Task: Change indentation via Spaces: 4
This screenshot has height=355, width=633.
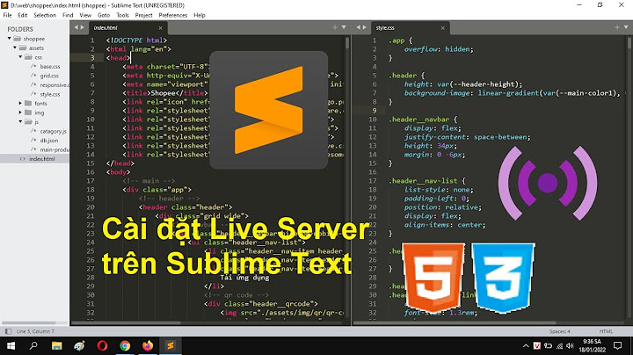Action: [559, 331]
